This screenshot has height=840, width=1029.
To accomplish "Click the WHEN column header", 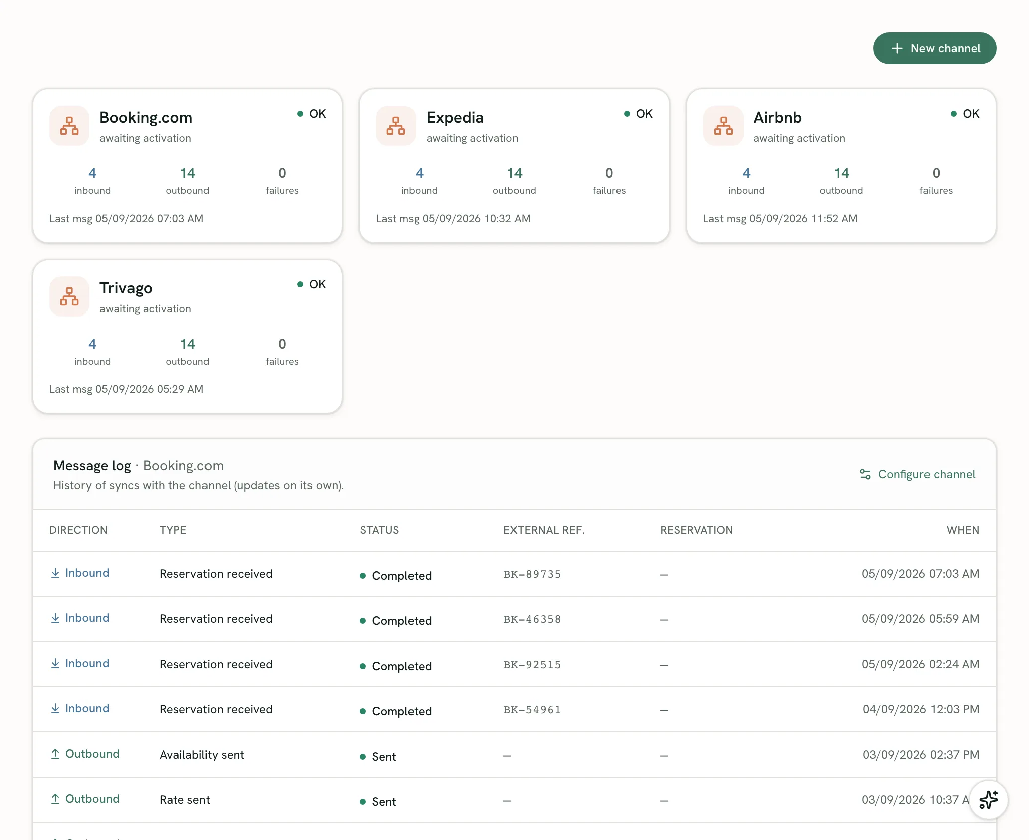I will click(x=963, y=530).
